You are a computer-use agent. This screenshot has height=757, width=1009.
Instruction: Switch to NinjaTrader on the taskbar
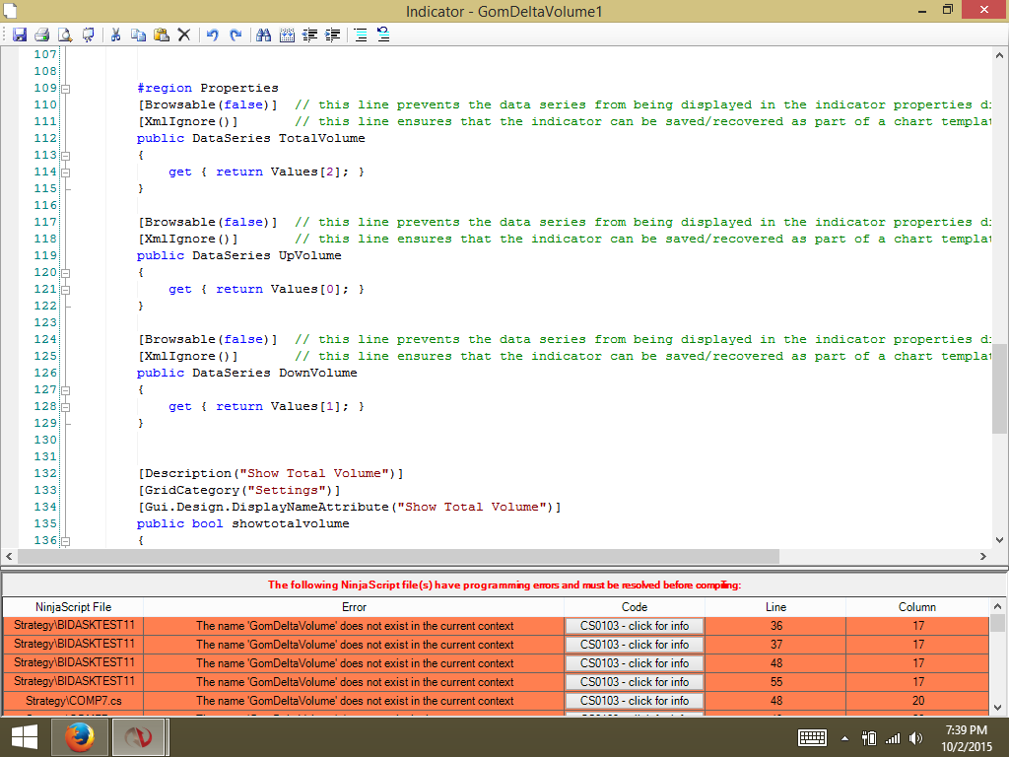coord(138,737)
